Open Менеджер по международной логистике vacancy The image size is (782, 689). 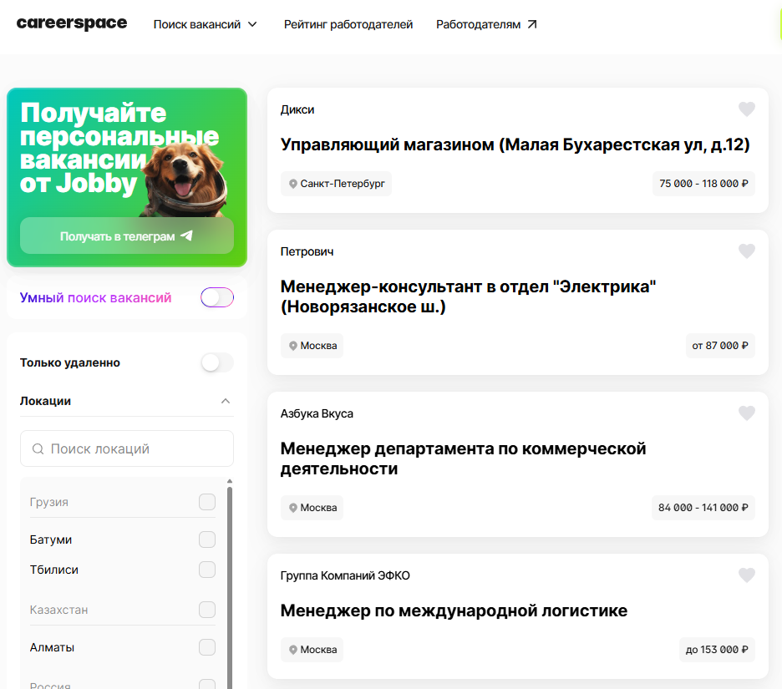pyautogui.click(x=454, y=610)
